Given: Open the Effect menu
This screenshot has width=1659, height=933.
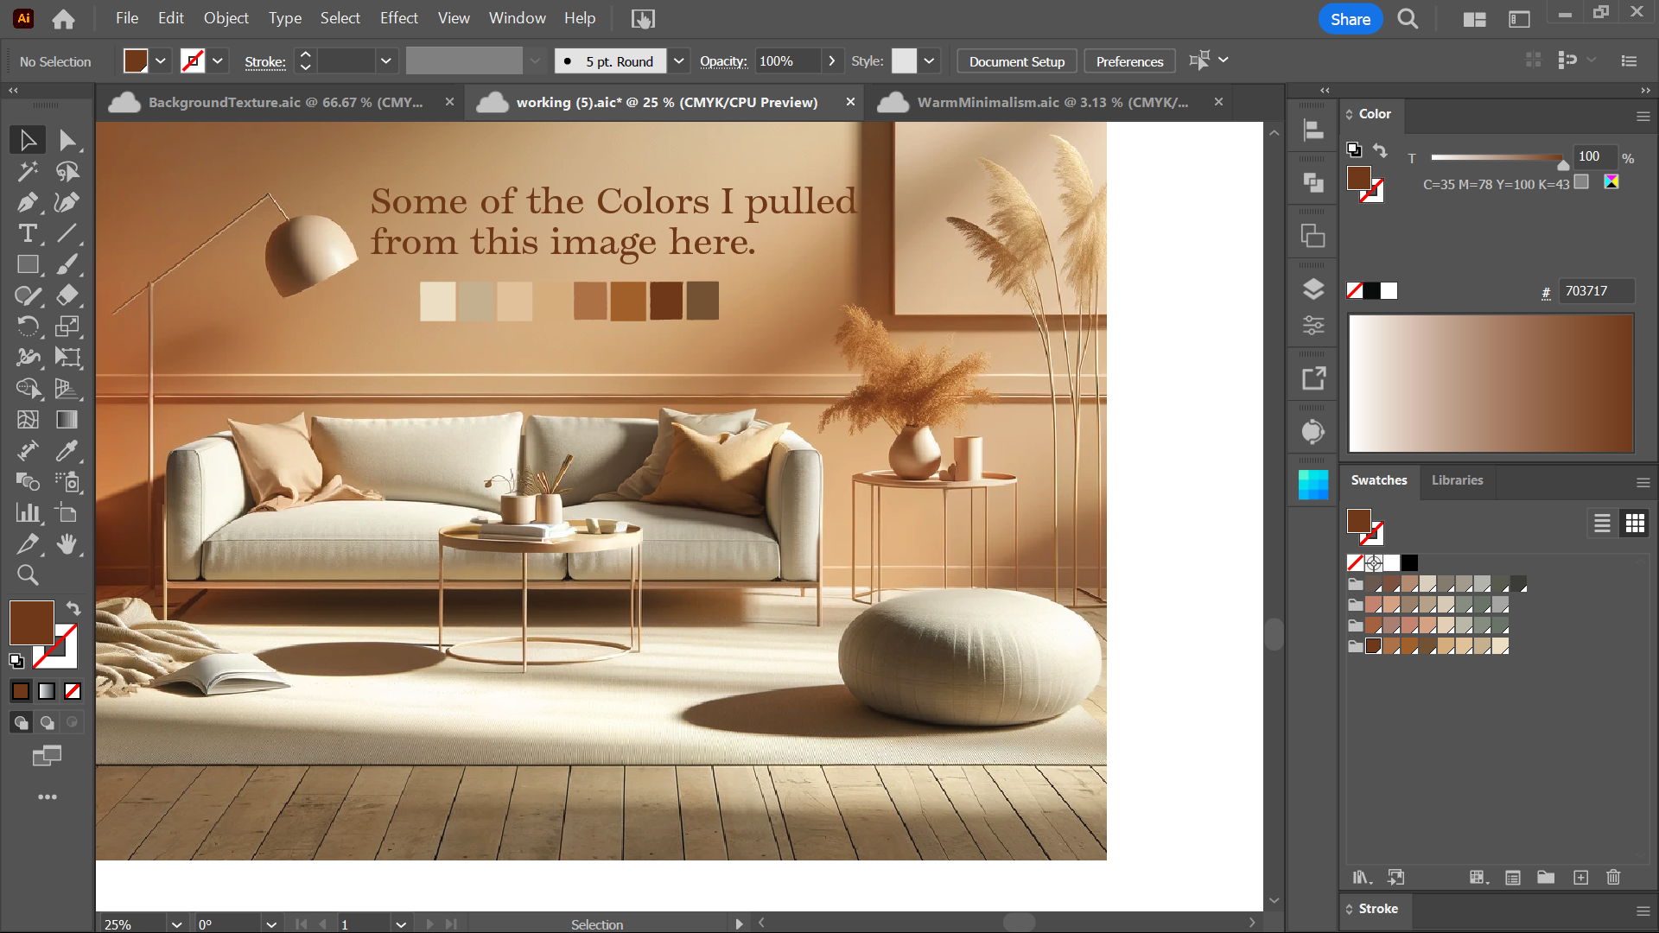Looking at the screenshot, I should (399, 18).
